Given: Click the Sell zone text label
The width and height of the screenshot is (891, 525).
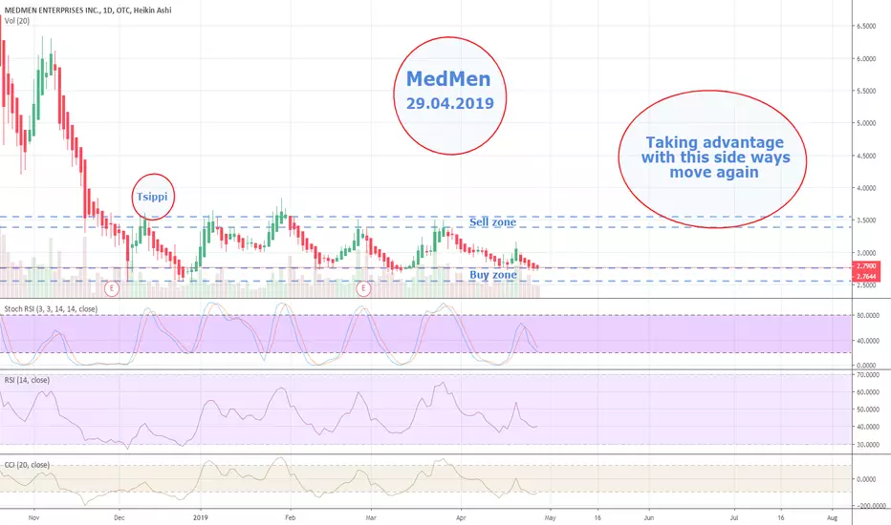Looking at the screenshot, I should tap(492, 221).
